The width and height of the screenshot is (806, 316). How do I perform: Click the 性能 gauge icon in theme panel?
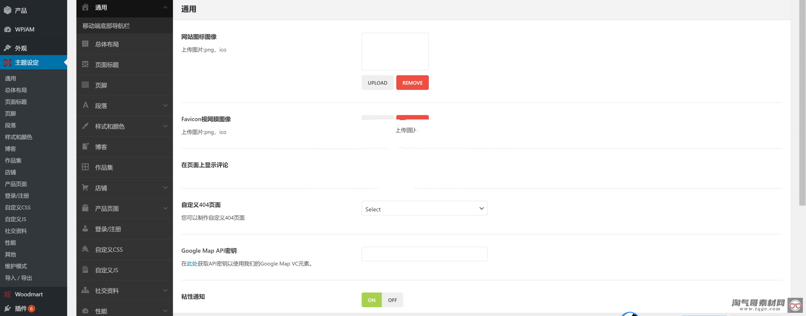point(85,311)
